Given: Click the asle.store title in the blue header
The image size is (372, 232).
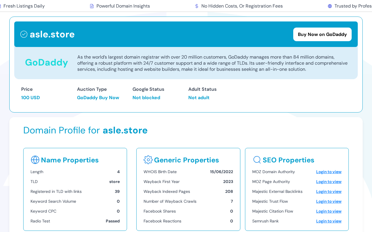Looking at the screenshot, I should 52,34.
